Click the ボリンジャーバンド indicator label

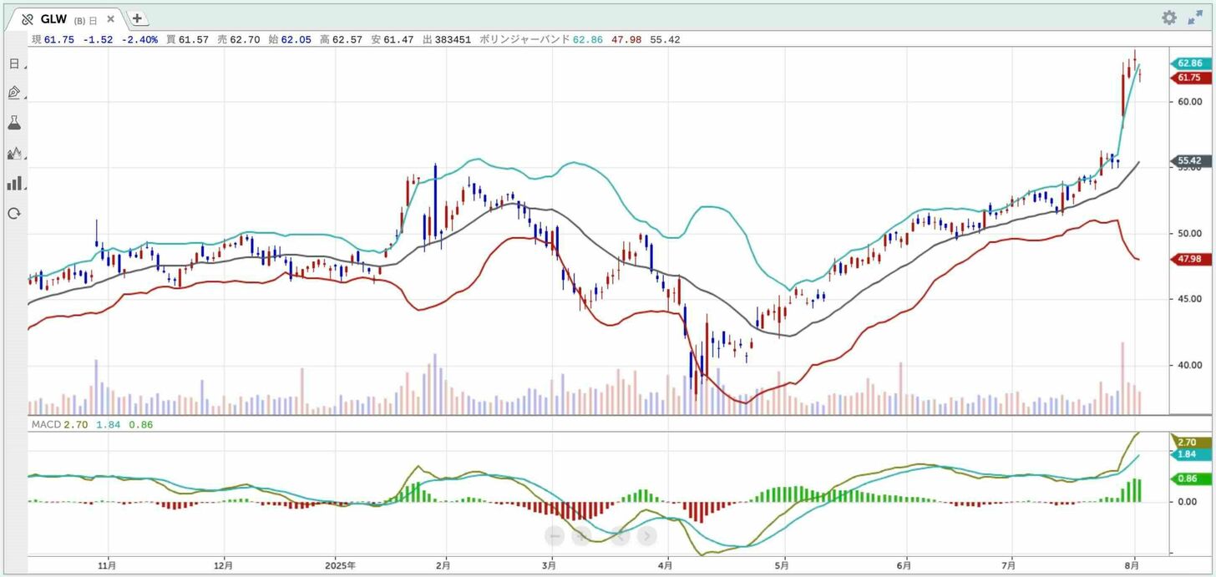[524, 39]
